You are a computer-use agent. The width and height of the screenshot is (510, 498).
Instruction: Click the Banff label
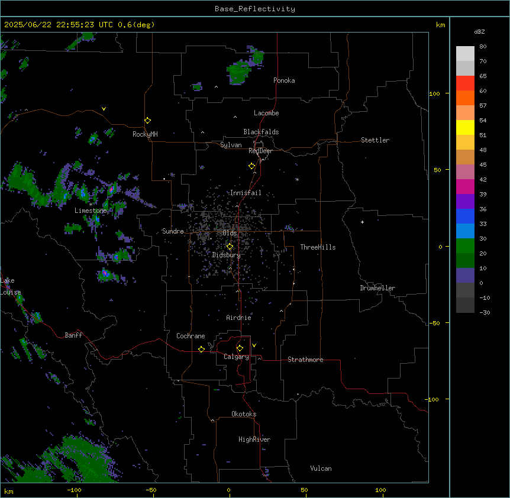click(73, 335)
